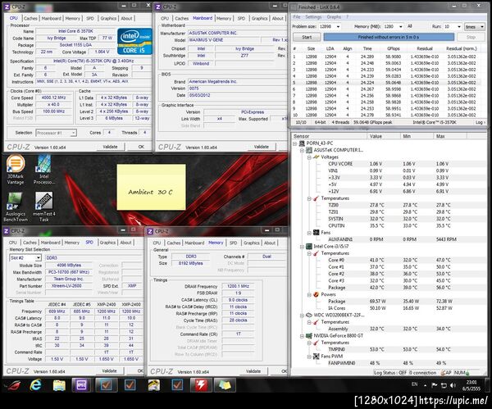
Task: Select LinX result row number 5
Action: [386, 83]
